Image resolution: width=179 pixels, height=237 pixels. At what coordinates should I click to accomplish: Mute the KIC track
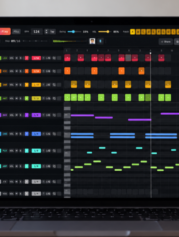tap(16, 71)
